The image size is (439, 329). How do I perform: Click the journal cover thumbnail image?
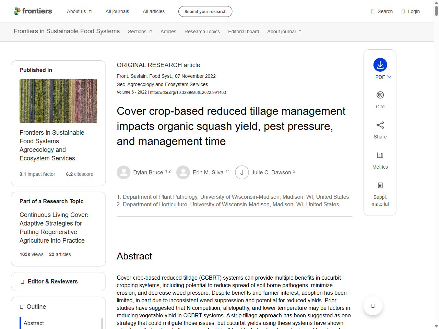pyautogui.click(x=58, y=101)
